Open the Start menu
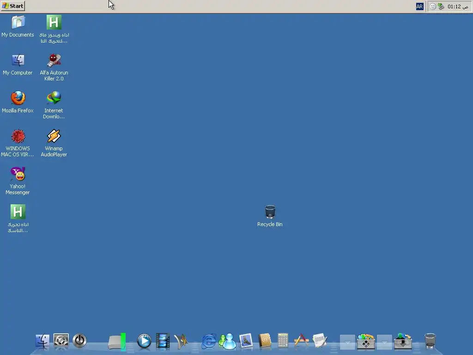This screenshot has width=473, height=355. point(12,6)
